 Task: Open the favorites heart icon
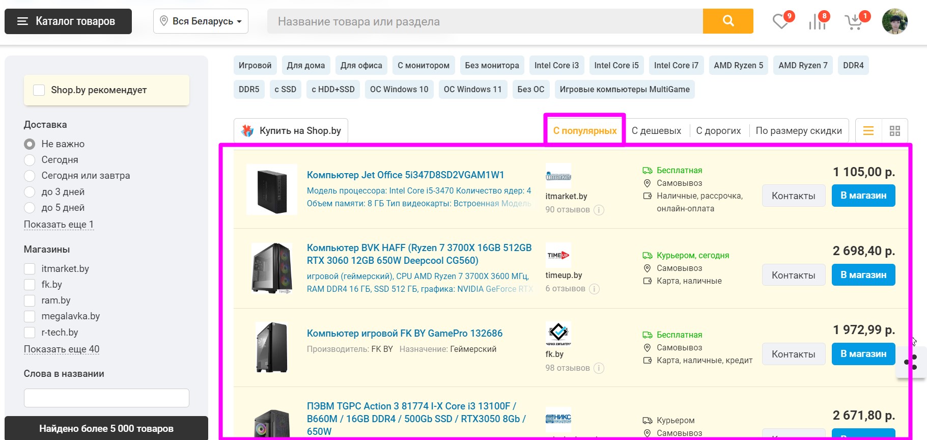point(780,22)
